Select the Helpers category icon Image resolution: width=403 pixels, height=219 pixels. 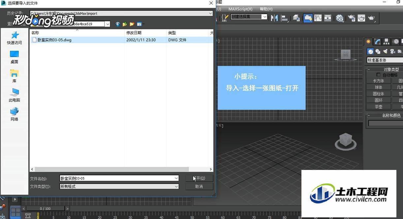[400, 51]
